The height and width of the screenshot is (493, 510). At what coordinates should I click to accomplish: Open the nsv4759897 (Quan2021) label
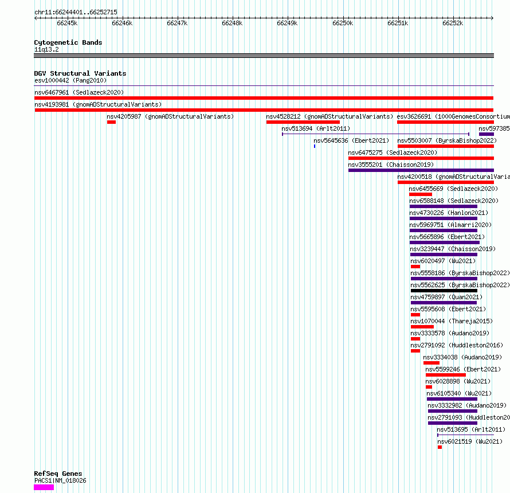point(446,297)
